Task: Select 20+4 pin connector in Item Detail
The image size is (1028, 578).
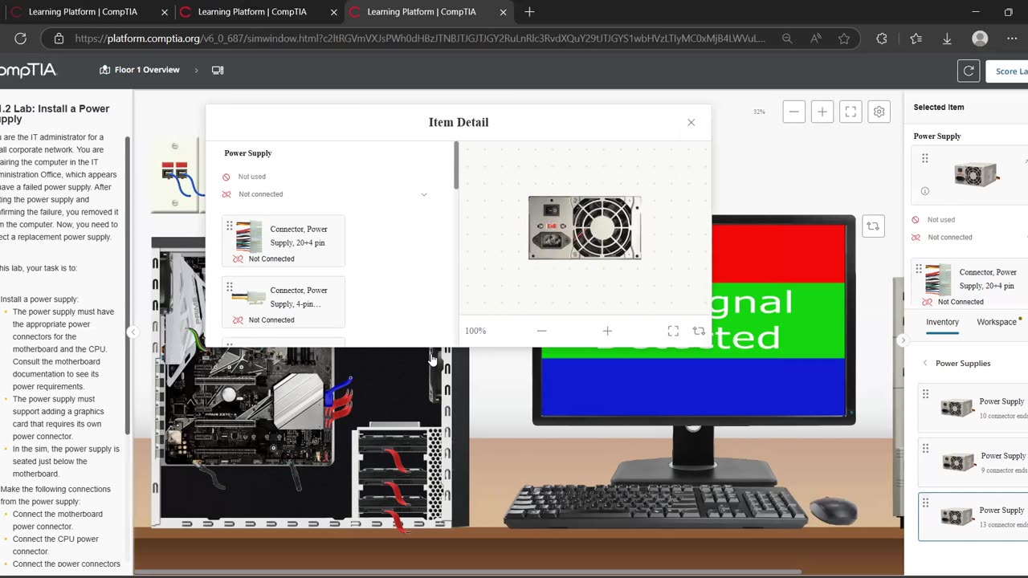Action: (x=283, y=240)
